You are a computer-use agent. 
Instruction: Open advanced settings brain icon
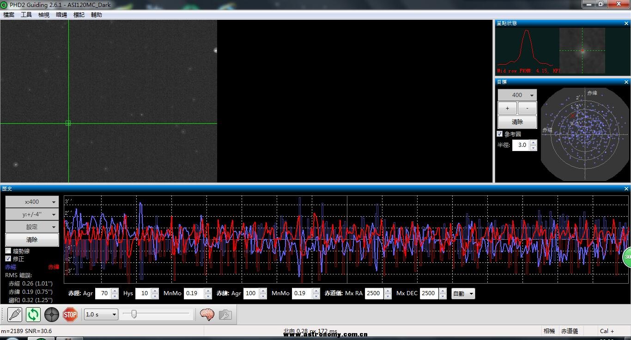[x=207, y=315]
